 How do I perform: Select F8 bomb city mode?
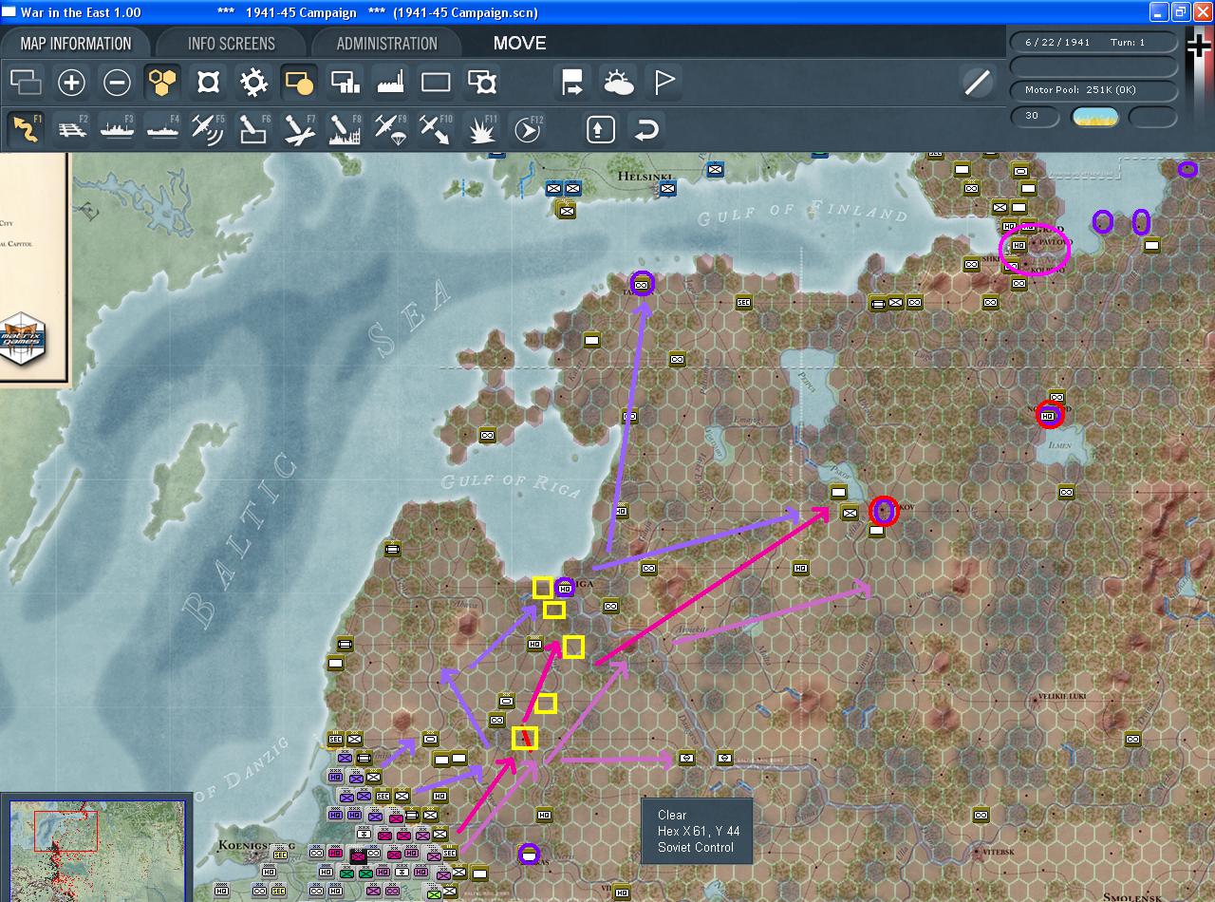pyautogui.click(x=345, y=129)
